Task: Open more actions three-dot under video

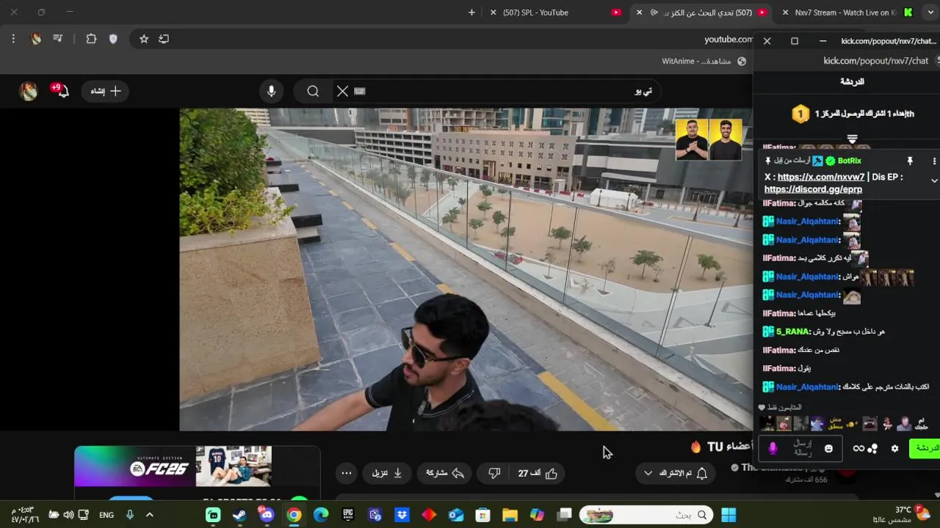Action: click(346, 473)
